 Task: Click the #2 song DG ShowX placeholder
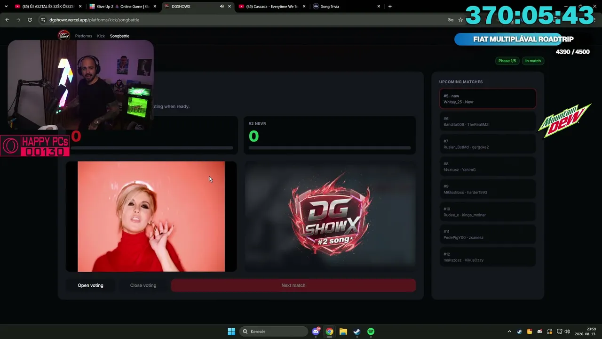tap(330, 217)
